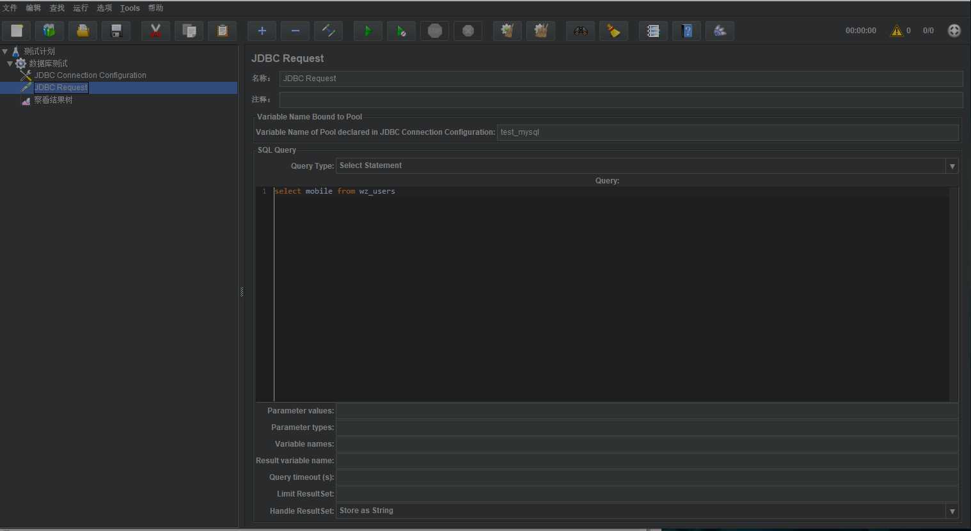Image resolution: width=971 pixels, height=531 pixels.
Task: Click the JDBC Connection Configuration wrench icon
Action: [x=26, y=75]
